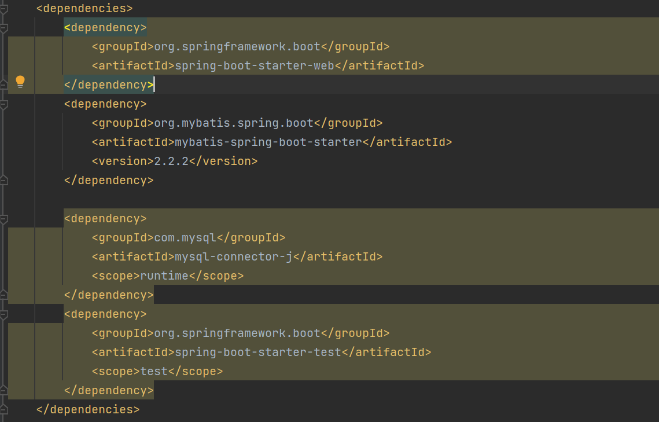Collapse the opening dependencies tag fold marker
659x422 pixels.
click(x=3, y=9)
